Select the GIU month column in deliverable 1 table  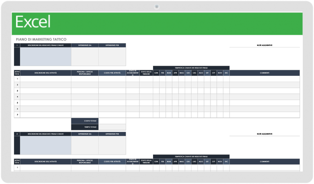click(188, 73)
